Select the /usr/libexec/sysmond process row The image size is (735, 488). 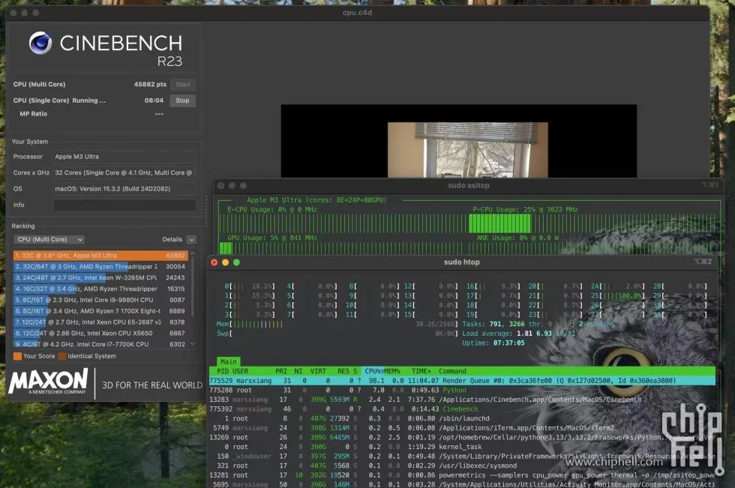[x=462, y=466]
